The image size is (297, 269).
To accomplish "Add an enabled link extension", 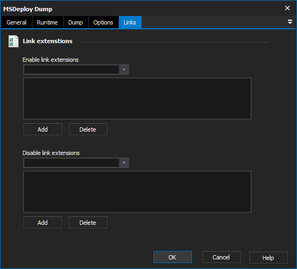I will 43,129.
